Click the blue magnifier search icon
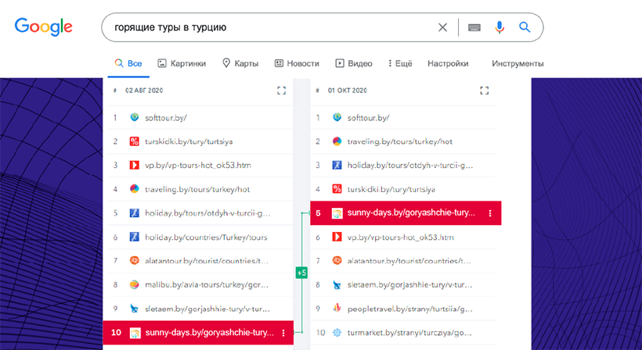 coord(525,27)
